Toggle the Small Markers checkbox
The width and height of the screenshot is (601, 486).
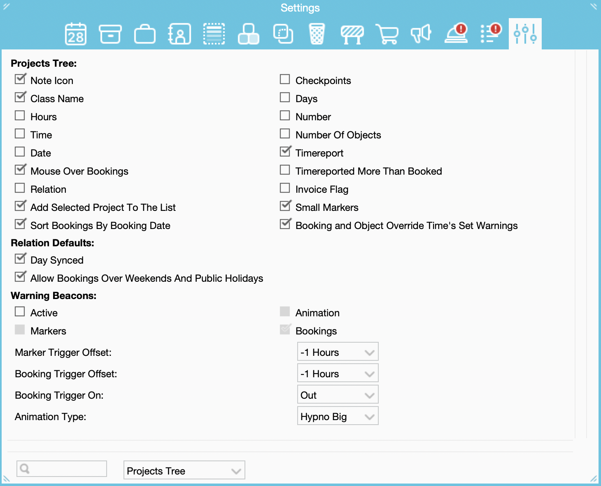(x=285, y=206)
